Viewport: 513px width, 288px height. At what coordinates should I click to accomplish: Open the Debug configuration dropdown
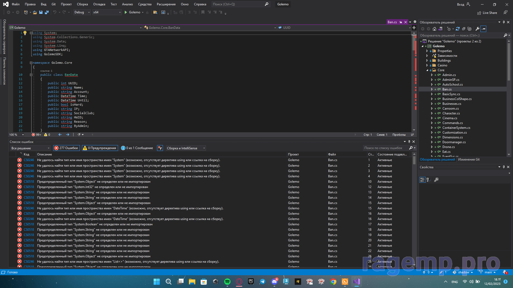[x=82, y=12]
